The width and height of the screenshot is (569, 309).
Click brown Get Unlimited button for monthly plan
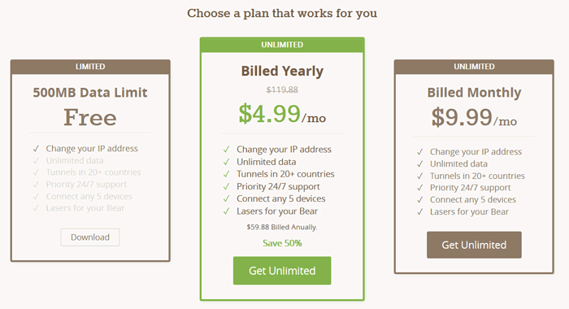(474, 245)
